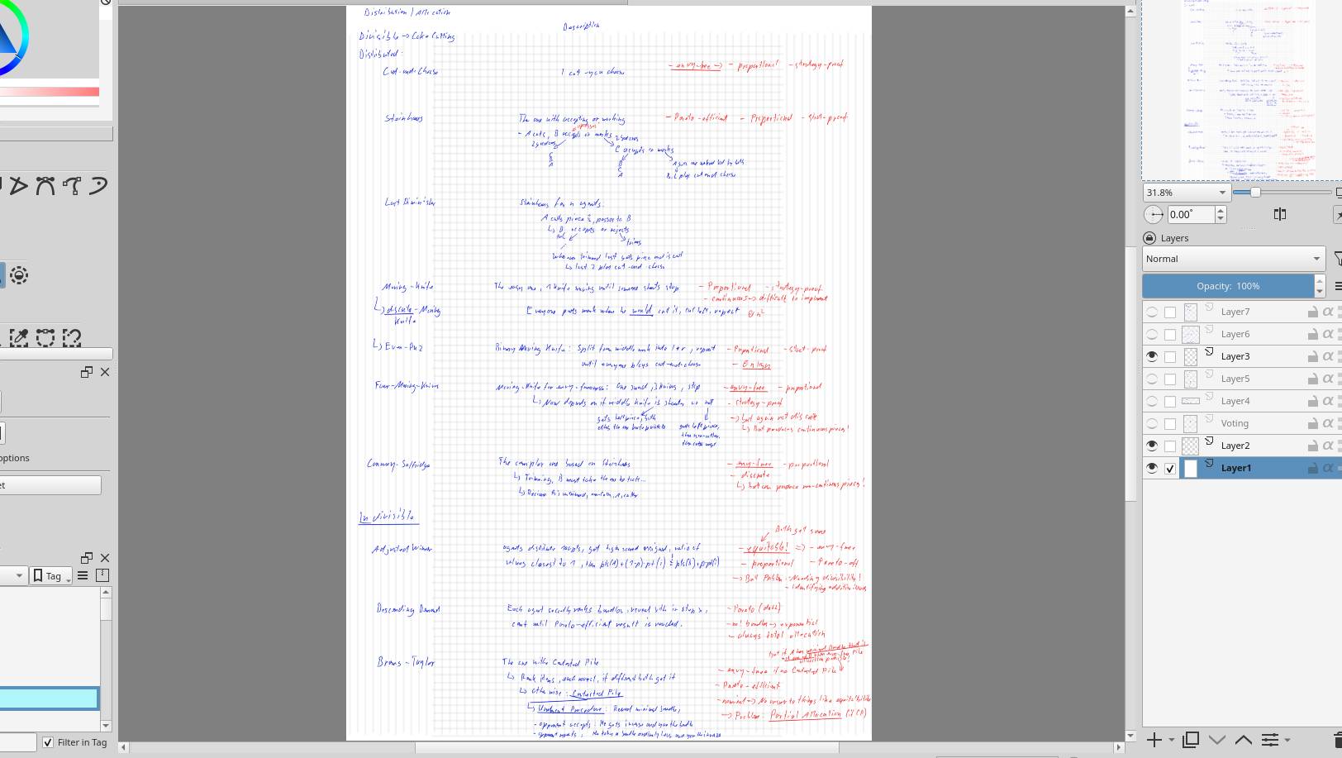Show the Voting layer
The width and height of the screenshot is (1342, 758).
pos(1152,423)
